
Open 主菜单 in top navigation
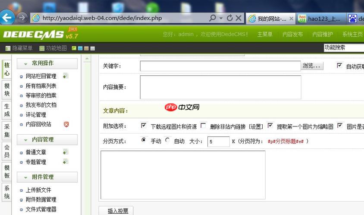pos(265,34)
